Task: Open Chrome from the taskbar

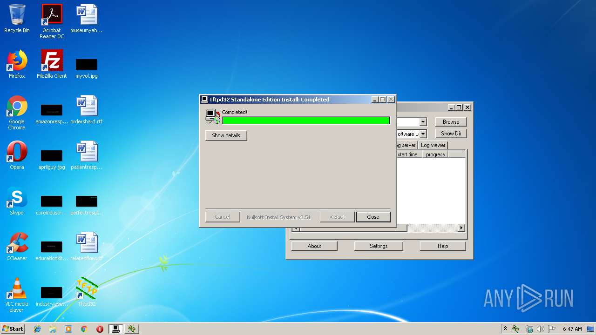Action: [84, 329]
